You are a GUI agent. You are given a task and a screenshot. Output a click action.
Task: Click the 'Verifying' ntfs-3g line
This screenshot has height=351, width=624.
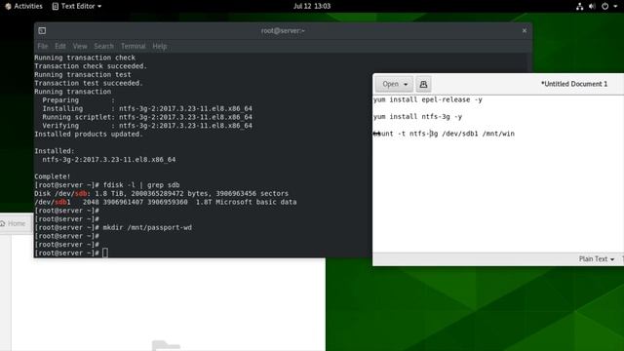tap(147, 126)
